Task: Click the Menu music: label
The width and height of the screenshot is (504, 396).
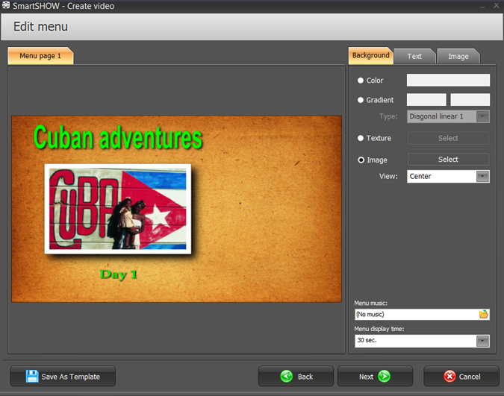Action: pyautogui.click(x=370, y=303)
